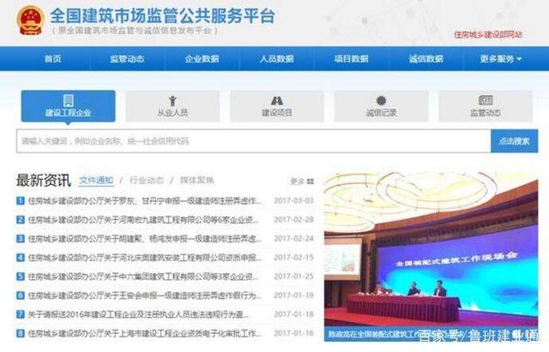Screen dimensions: 549x352
Task: Open the 罗东、甘丹宁 notice
Action: 145,201
